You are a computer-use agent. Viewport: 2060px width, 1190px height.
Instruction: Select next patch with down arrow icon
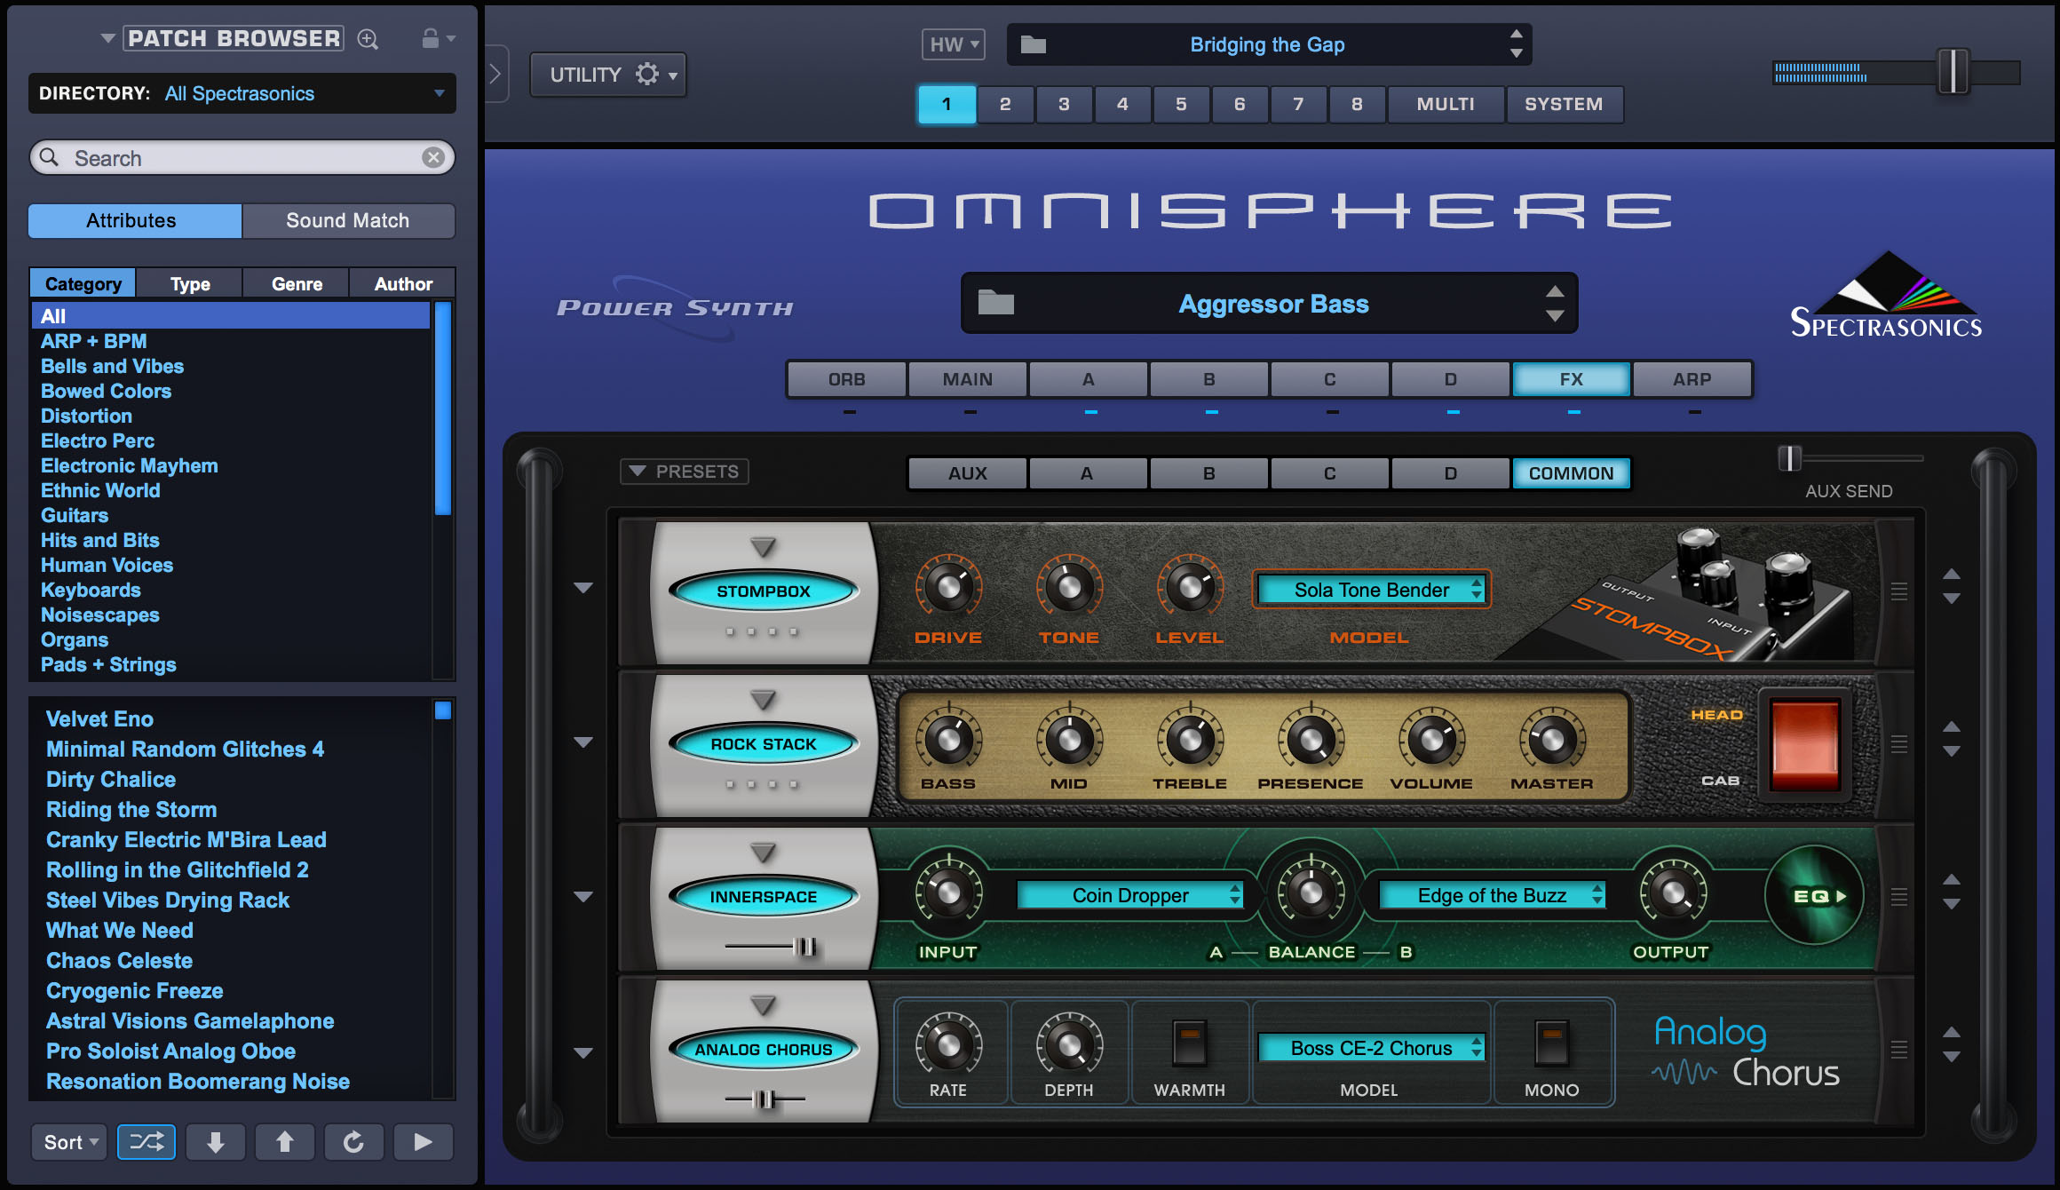click(x=215, y=1142)
